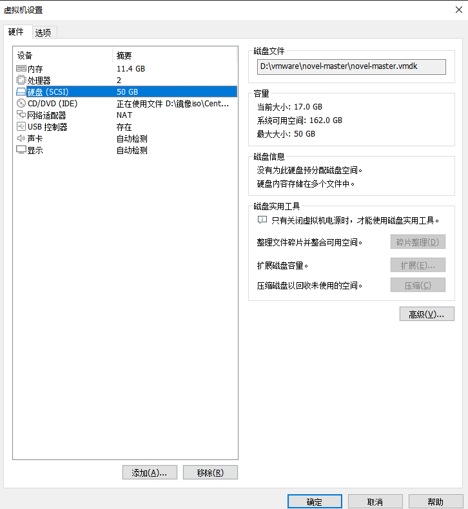This screenshot has width=468, height=509.
Task: Select the display (显示) monitor icon
Action: coord(21,150)
